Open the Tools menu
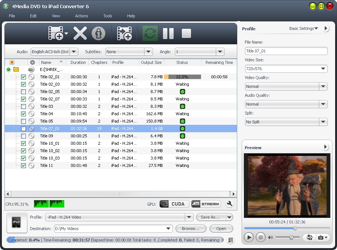The height and width of the screenshot is (250, 337). (x=108, y=16)
